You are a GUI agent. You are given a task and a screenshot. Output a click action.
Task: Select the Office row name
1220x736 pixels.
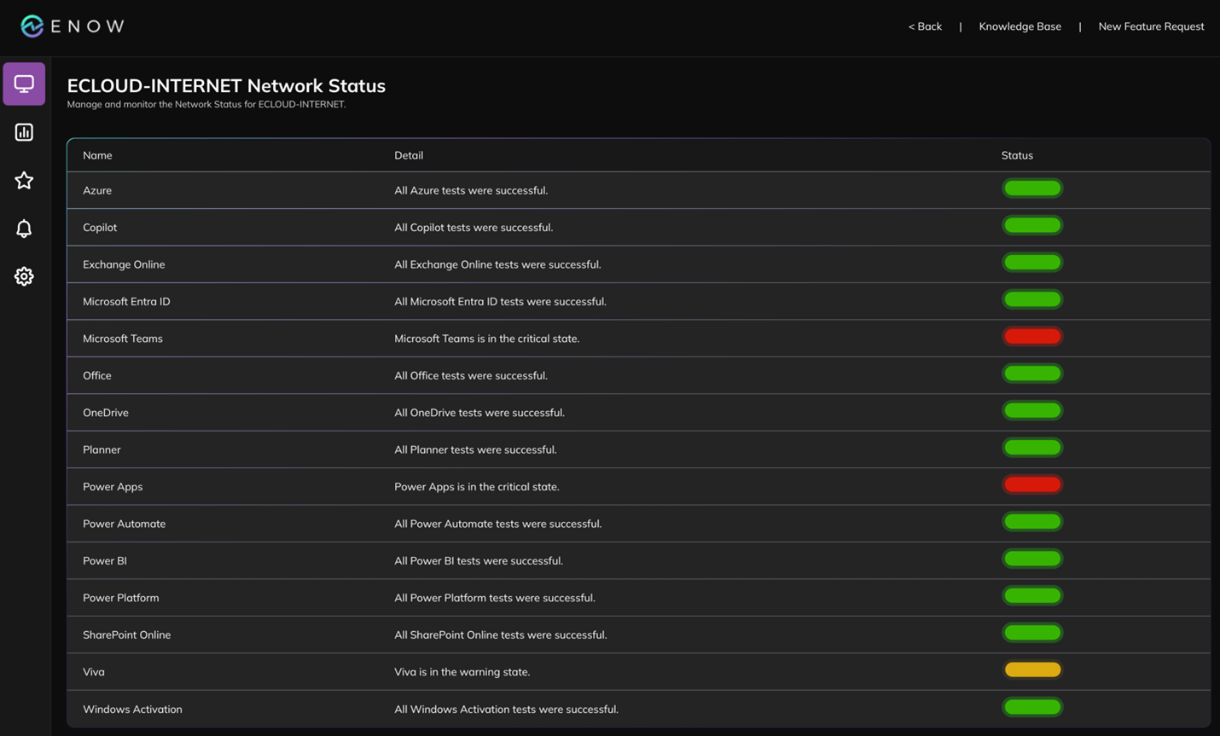[97, 375]
